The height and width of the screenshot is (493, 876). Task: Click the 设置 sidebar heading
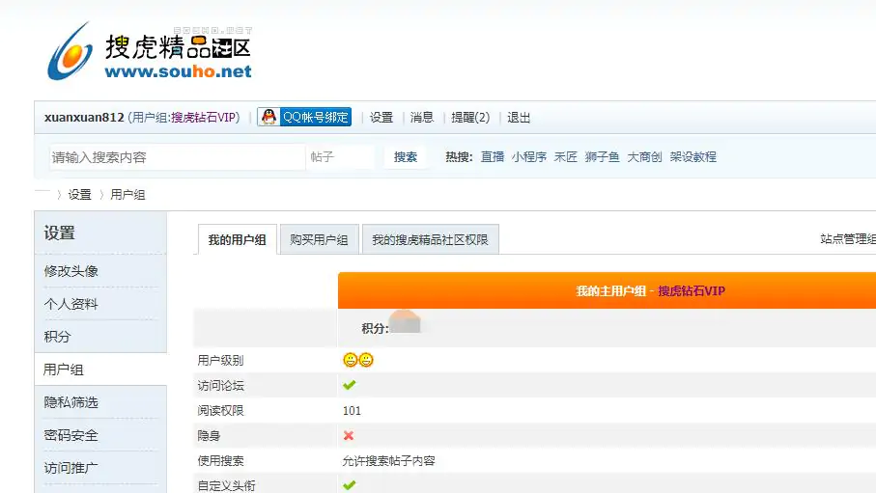pyautogui.click(x=60, y=233)
